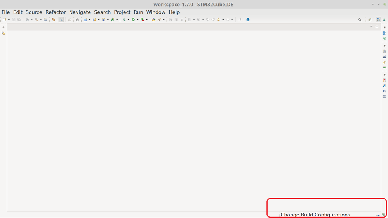Screen dimensions: 388x218
Task: Open the dropdown beside the New icon
Action: click(x=9, y=19)
